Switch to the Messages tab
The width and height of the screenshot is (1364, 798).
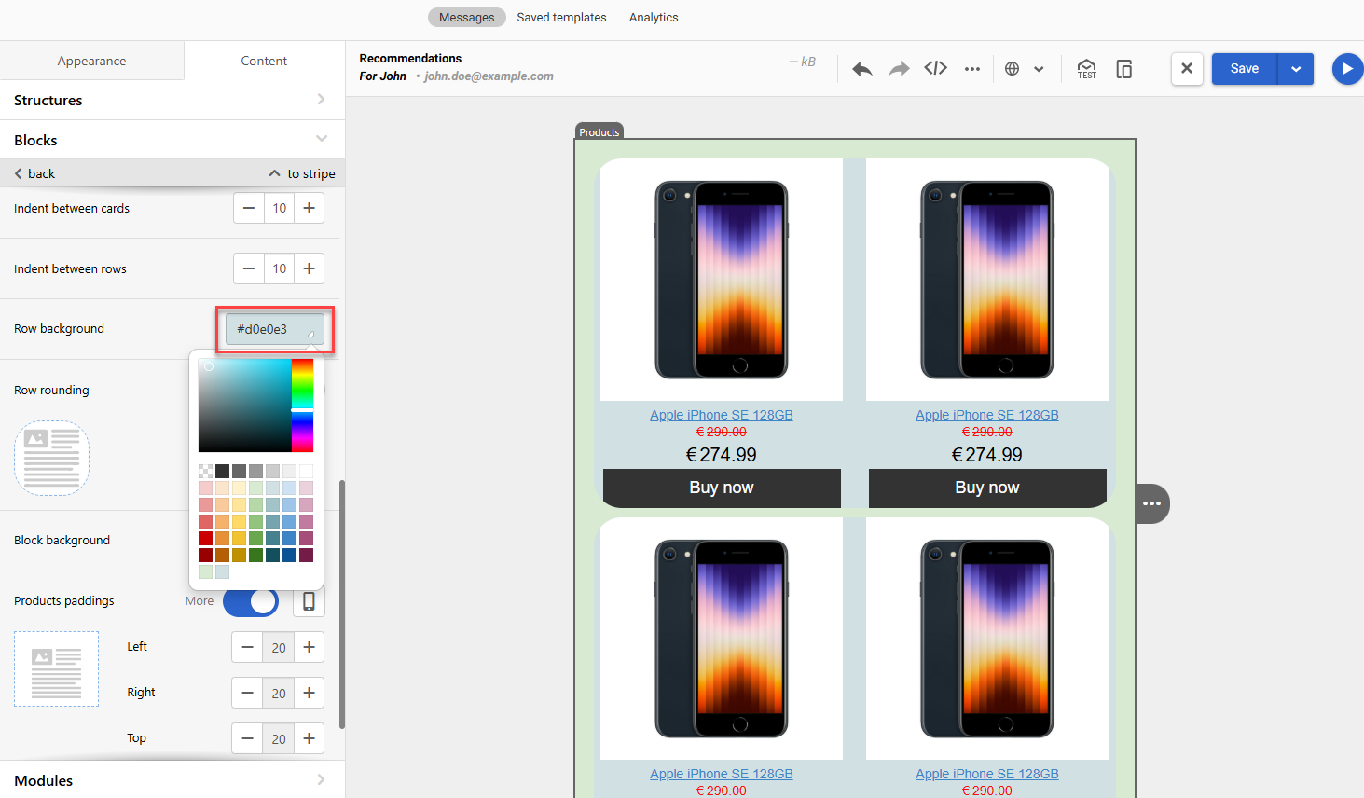[467, 18]
